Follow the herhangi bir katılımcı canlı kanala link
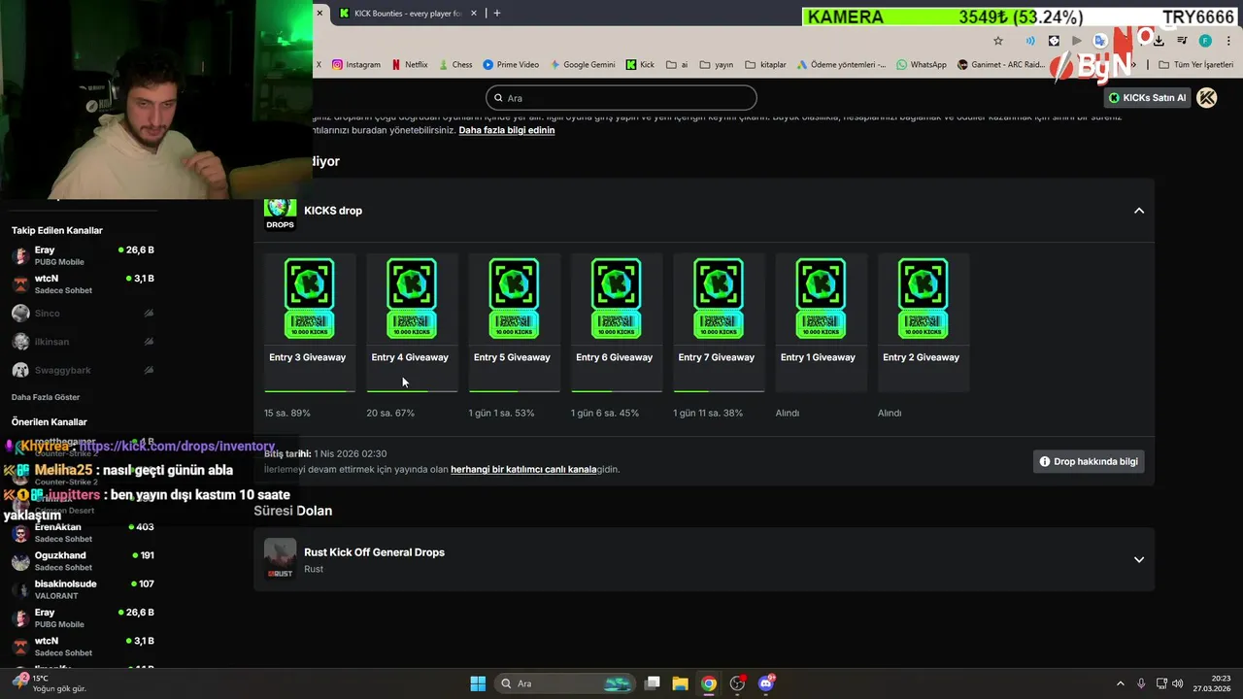This screenshot has height=699, width=1243. (523, 469)
